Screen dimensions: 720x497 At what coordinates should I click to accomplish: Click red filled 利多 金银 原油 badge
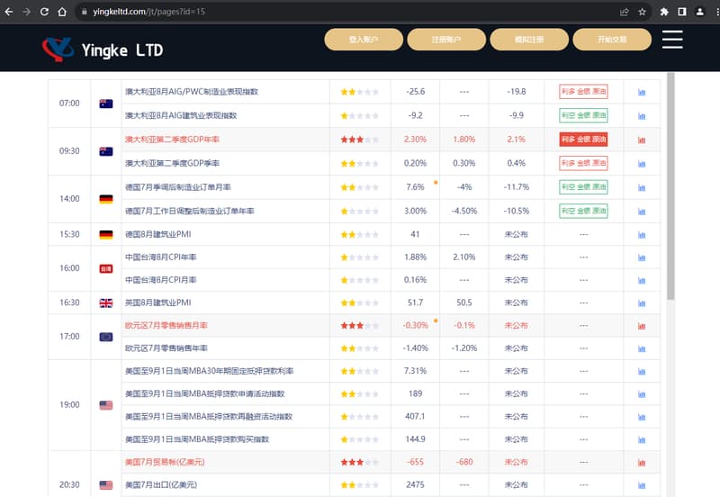point(583,140)
